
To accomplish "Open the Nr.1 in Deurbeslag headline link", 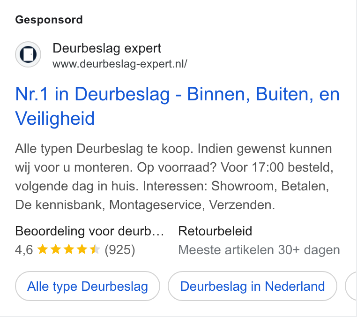I will click(178, 106).
